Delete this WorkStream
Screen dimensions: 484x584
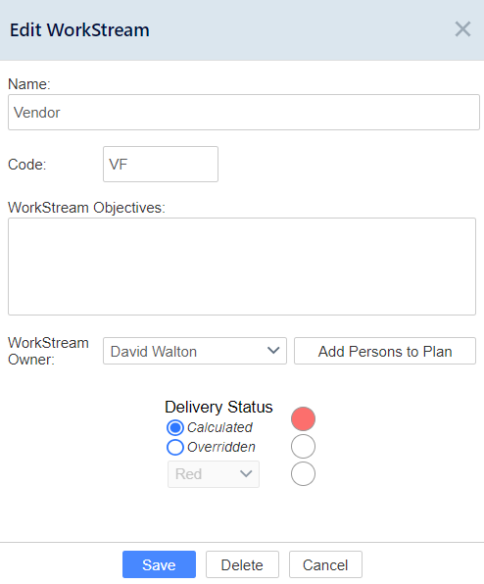click(242, 564)
